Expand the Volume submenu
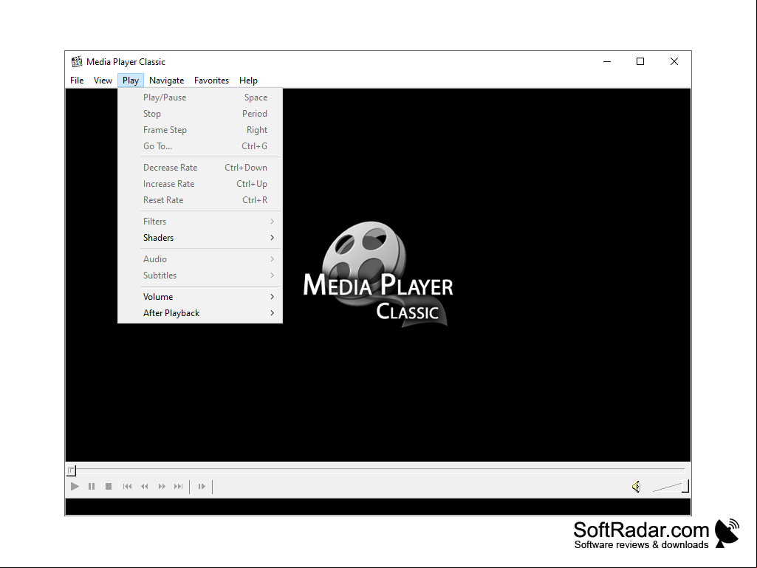 200,297
